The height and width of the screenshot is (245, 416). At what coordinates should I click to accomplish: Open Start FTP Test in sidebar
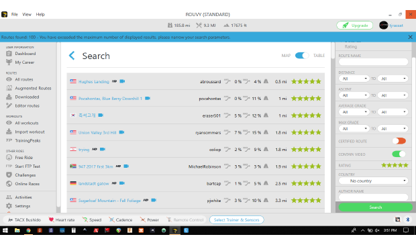[x=28, y=166]
